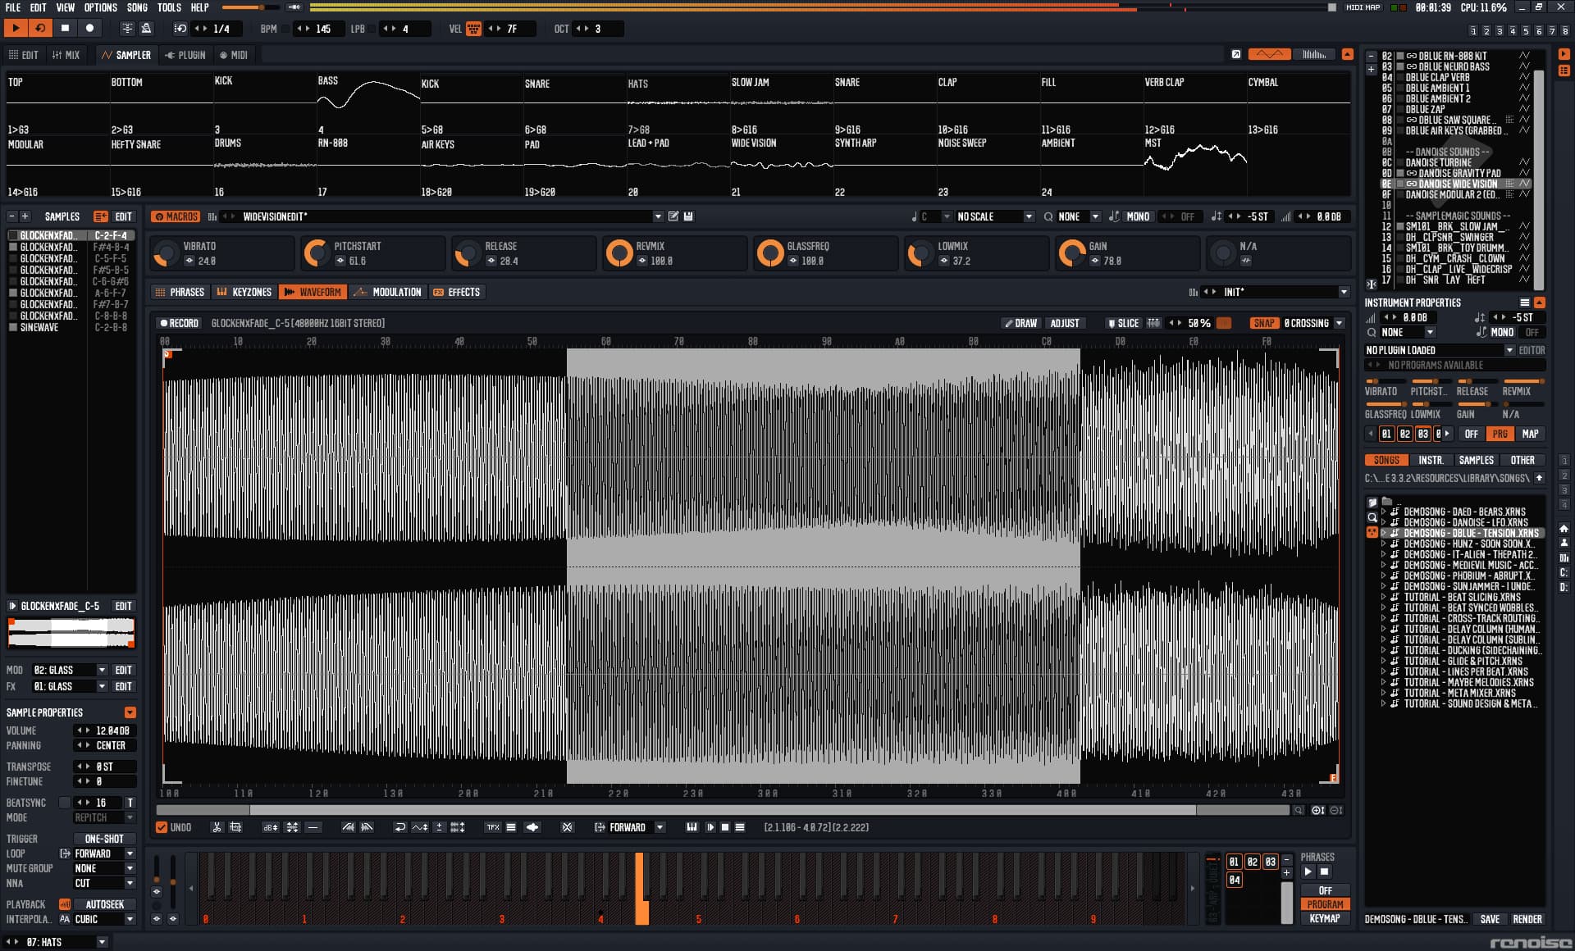Click the disk browser search magnifier icon
Viewport: 1575px width, 951px height.
point(1372,517)
